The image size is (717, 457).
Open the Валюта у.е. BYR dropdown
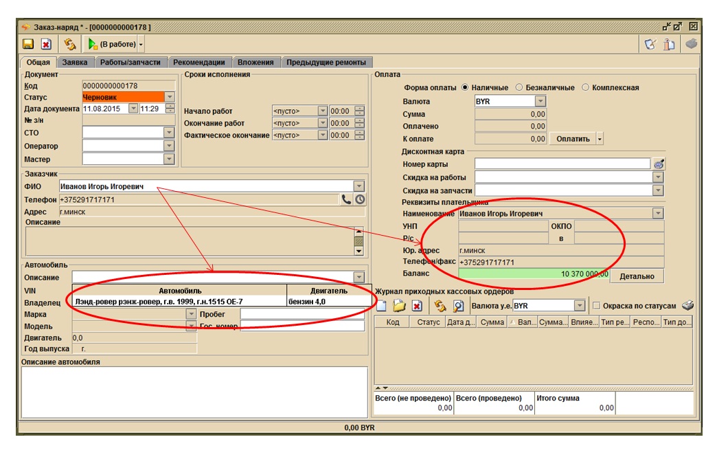[x=580, y=306]
